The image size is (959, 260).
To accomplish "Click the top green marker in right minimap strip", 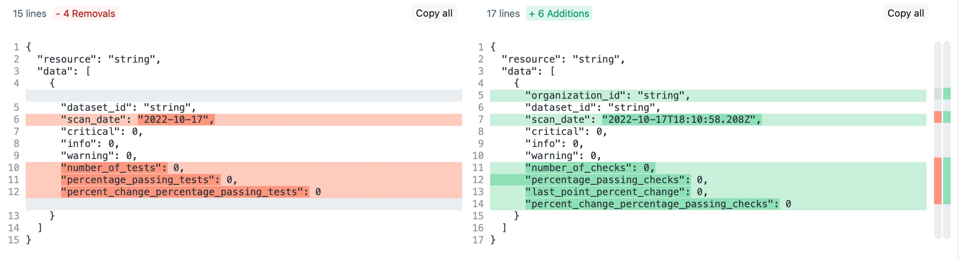I will tap(947, 94).
